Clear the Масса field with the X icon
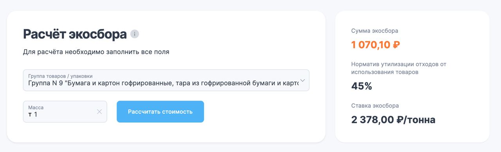501x152 pixels. (99, 112)
